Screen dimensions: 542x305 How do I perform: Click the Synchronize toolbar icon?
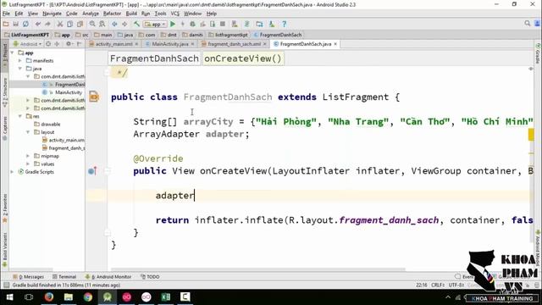click(25, 24)
